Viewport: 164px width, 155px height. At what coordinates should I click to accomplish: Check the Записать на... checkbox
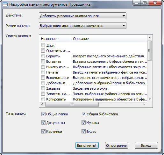tap(43, 94)
